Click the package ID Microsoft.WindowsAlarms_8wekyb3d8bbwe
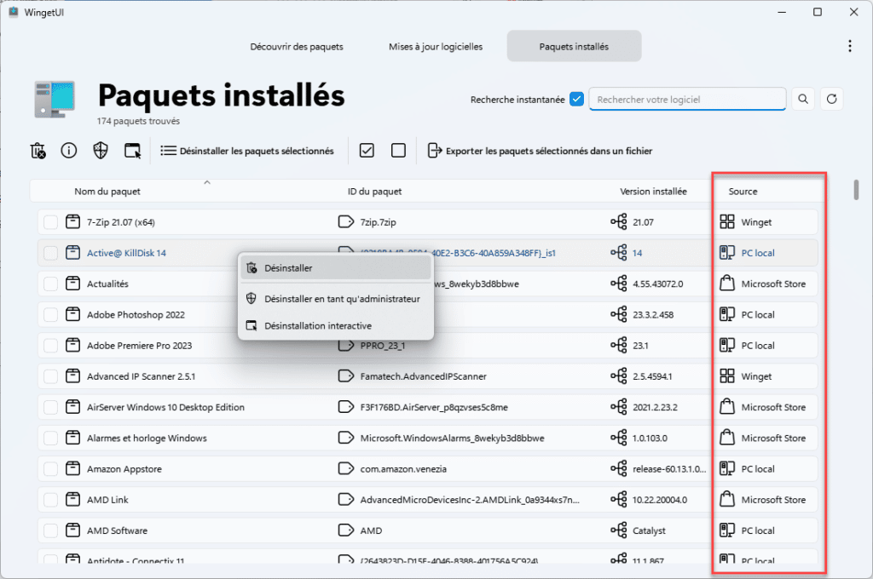873x579 pixels. point(452,439)
